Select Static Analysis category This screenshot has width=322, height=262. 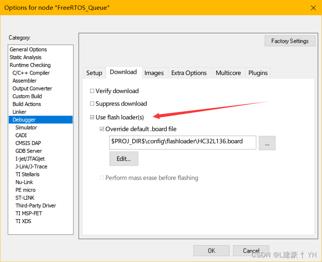41,57
